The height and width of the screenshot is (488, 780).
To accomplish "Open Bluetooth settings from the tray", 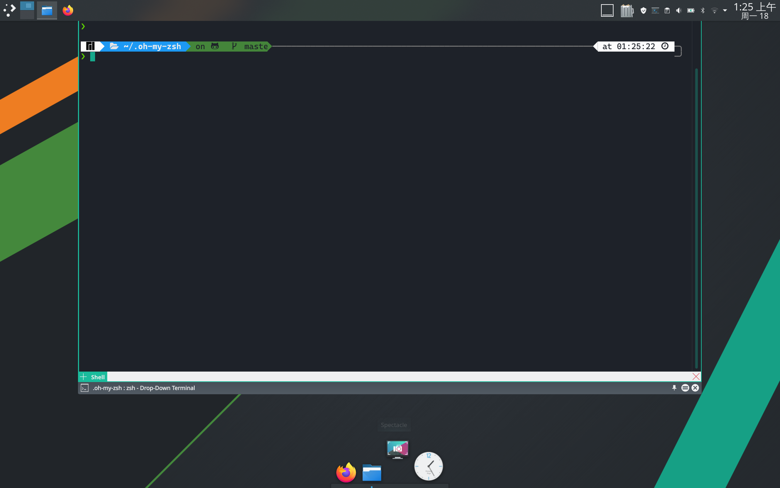I will click(702, 10).
